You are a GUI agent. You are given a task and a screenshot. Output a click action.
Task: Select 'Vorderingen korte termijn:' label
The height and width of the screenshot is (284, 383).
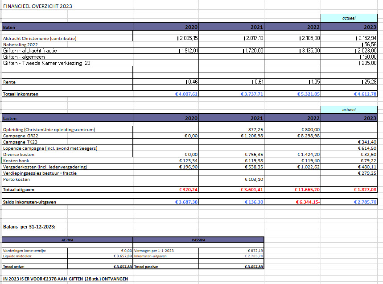(x=25, y=251)
